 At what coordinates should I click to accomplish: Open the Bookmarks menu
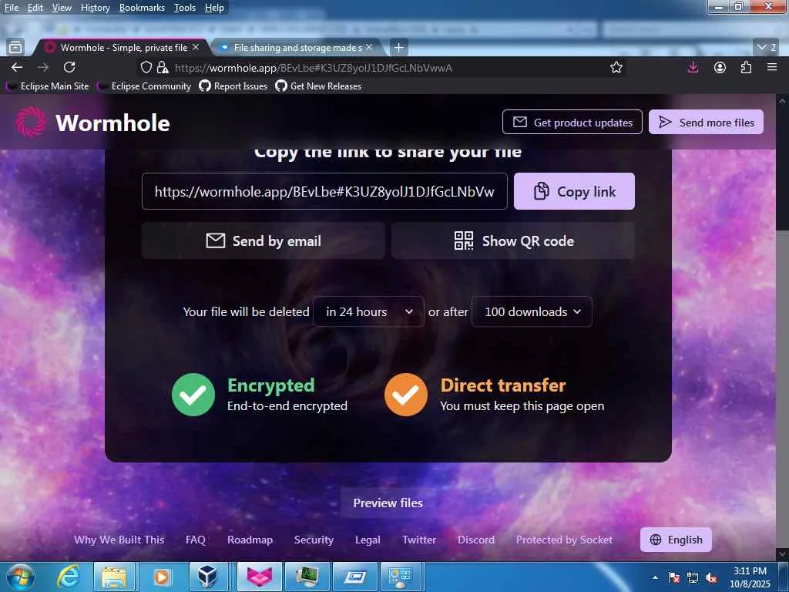coord(142,8)
